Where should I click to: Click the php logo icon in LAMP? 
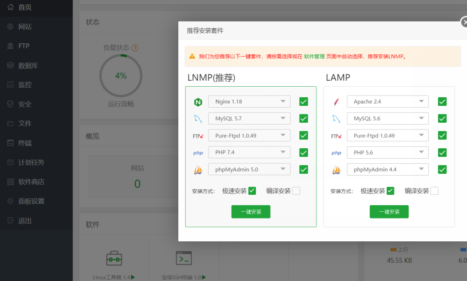(337, 153)
